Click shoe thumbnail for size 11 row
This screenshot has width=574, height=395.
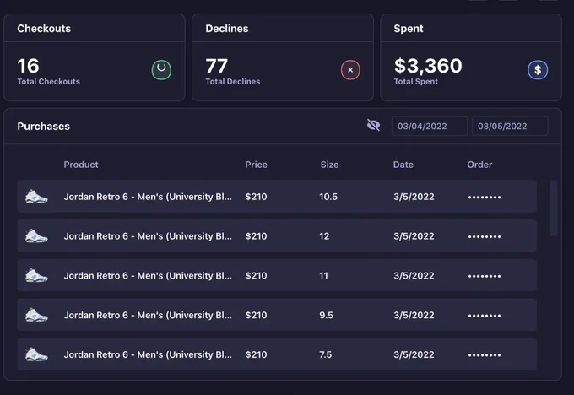coord(36,276)
